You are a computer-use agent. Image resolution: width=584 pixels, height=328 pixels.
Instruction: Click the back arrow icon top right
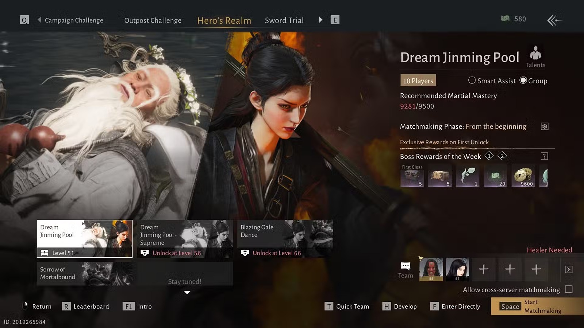[x=554, y=20]
